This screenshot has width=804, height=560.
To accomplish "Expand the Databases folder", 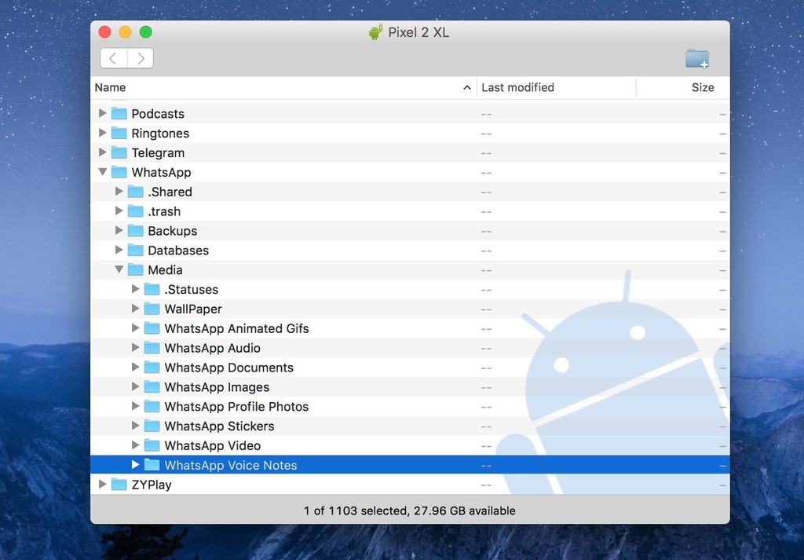I will click(119, 250).
